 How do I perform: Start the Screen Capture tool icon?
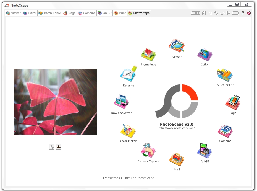(x=148, y=150)
